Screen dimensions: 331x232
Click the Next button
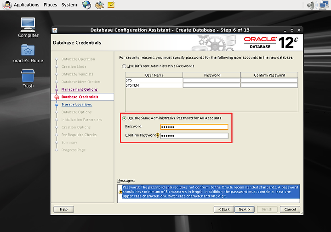tap(244, 209)
